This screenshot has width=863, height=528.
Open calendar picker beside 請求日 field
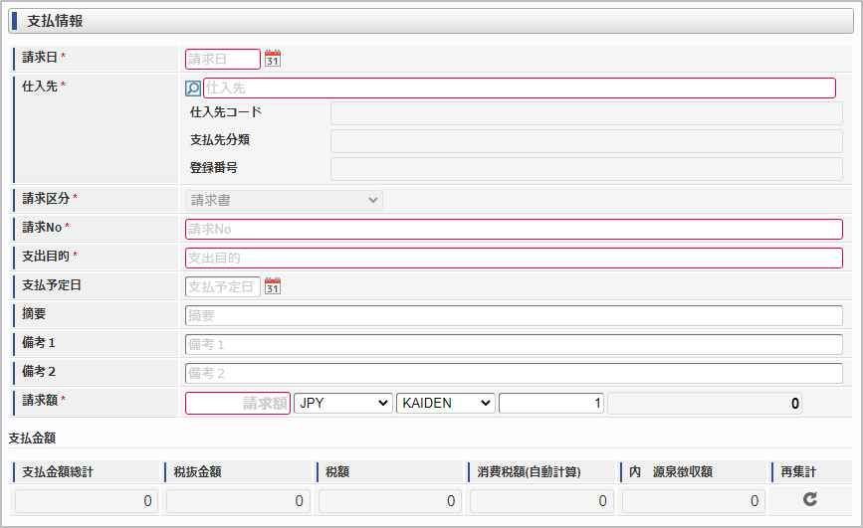[x=273, y=59]
